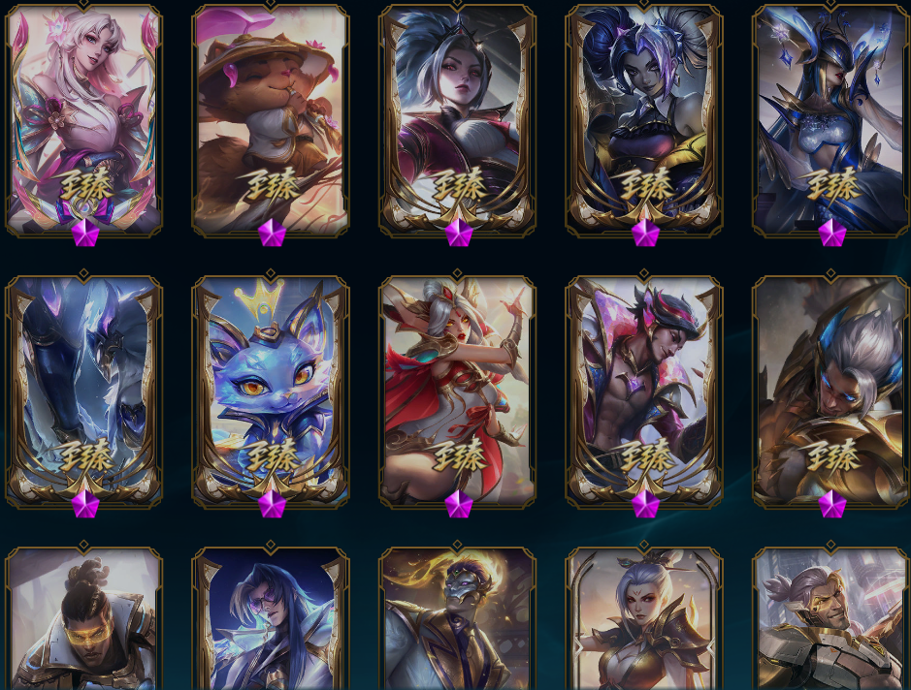Click purple gem under golden-armored grey-haired man card
The image size is (911, 690).
(x=832, y=504)
